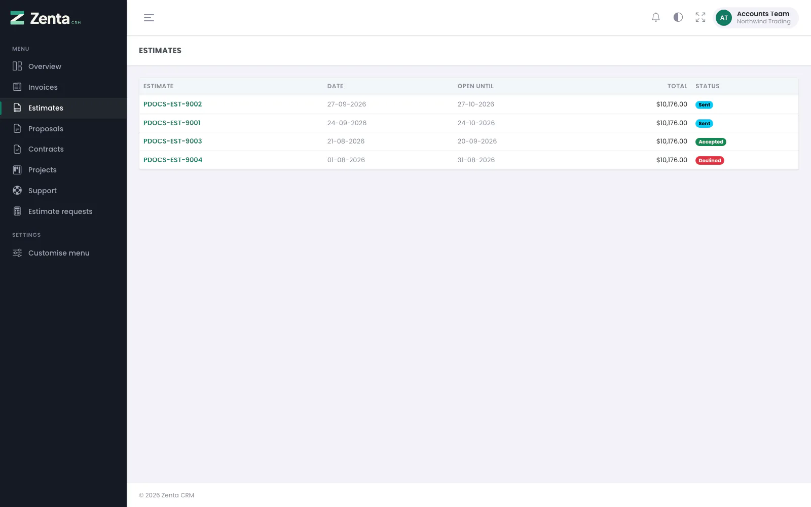Select the Estimates menu label
811x507 pixels.
[x=46, y=108]
